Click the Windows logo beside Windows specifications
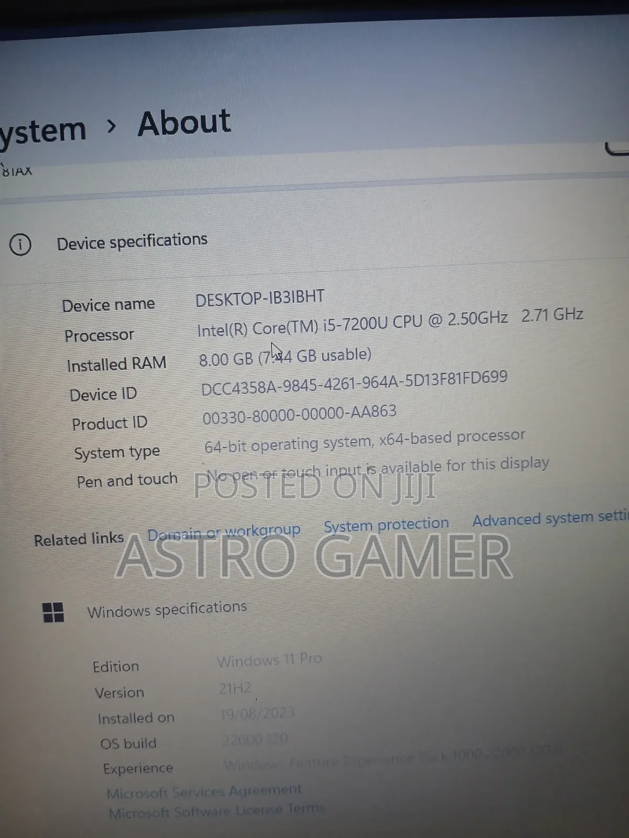Image resolution: width=629 pixels, height=838 pixels. pyautogui.click(x=53, y=612)
